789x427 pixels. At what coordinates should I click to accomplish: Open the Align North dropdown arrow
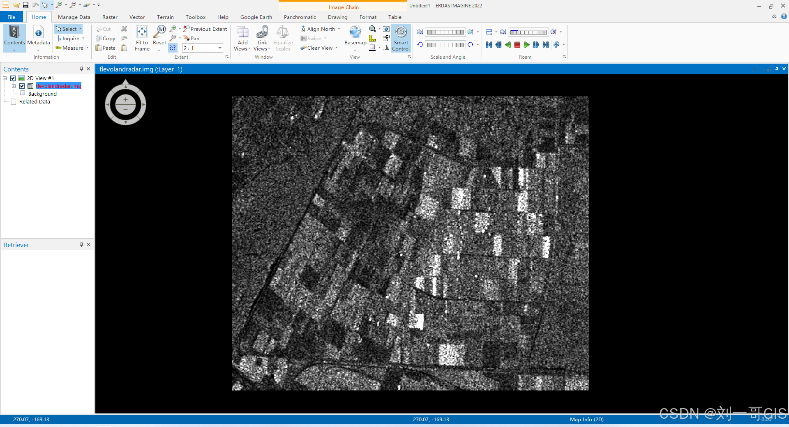pos(339,29)
